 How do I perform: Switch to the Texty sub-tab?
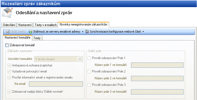[x=37, y=38]
